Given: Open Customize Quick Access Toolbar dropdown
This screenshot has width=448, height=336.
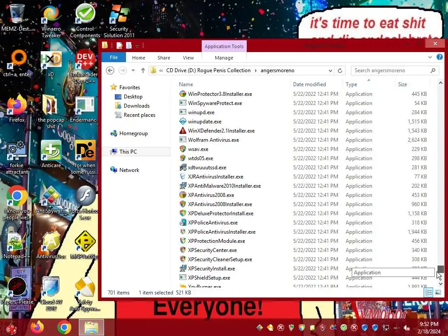Looking at the screenshot, I should coord(137,45).
